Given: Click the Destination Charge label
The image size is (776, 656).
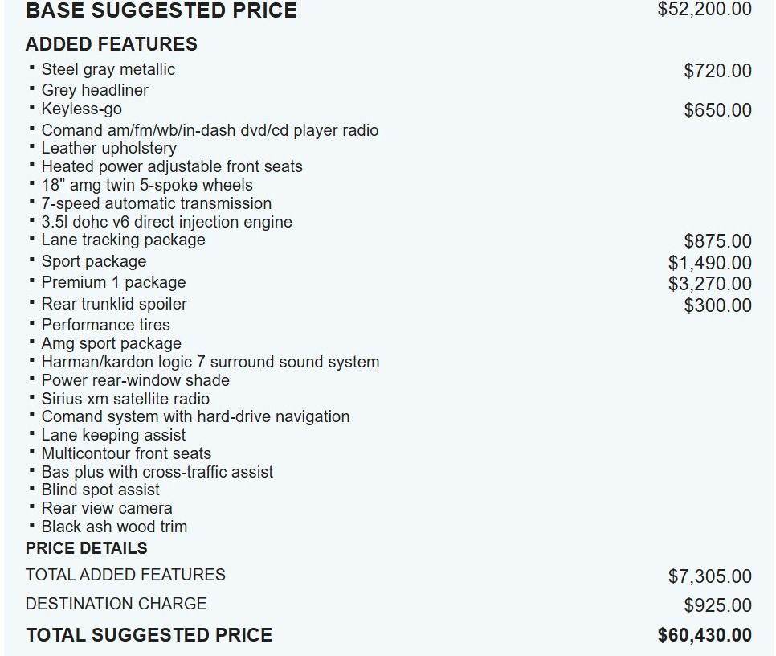Looking at the screenshot, I should 116,604.
